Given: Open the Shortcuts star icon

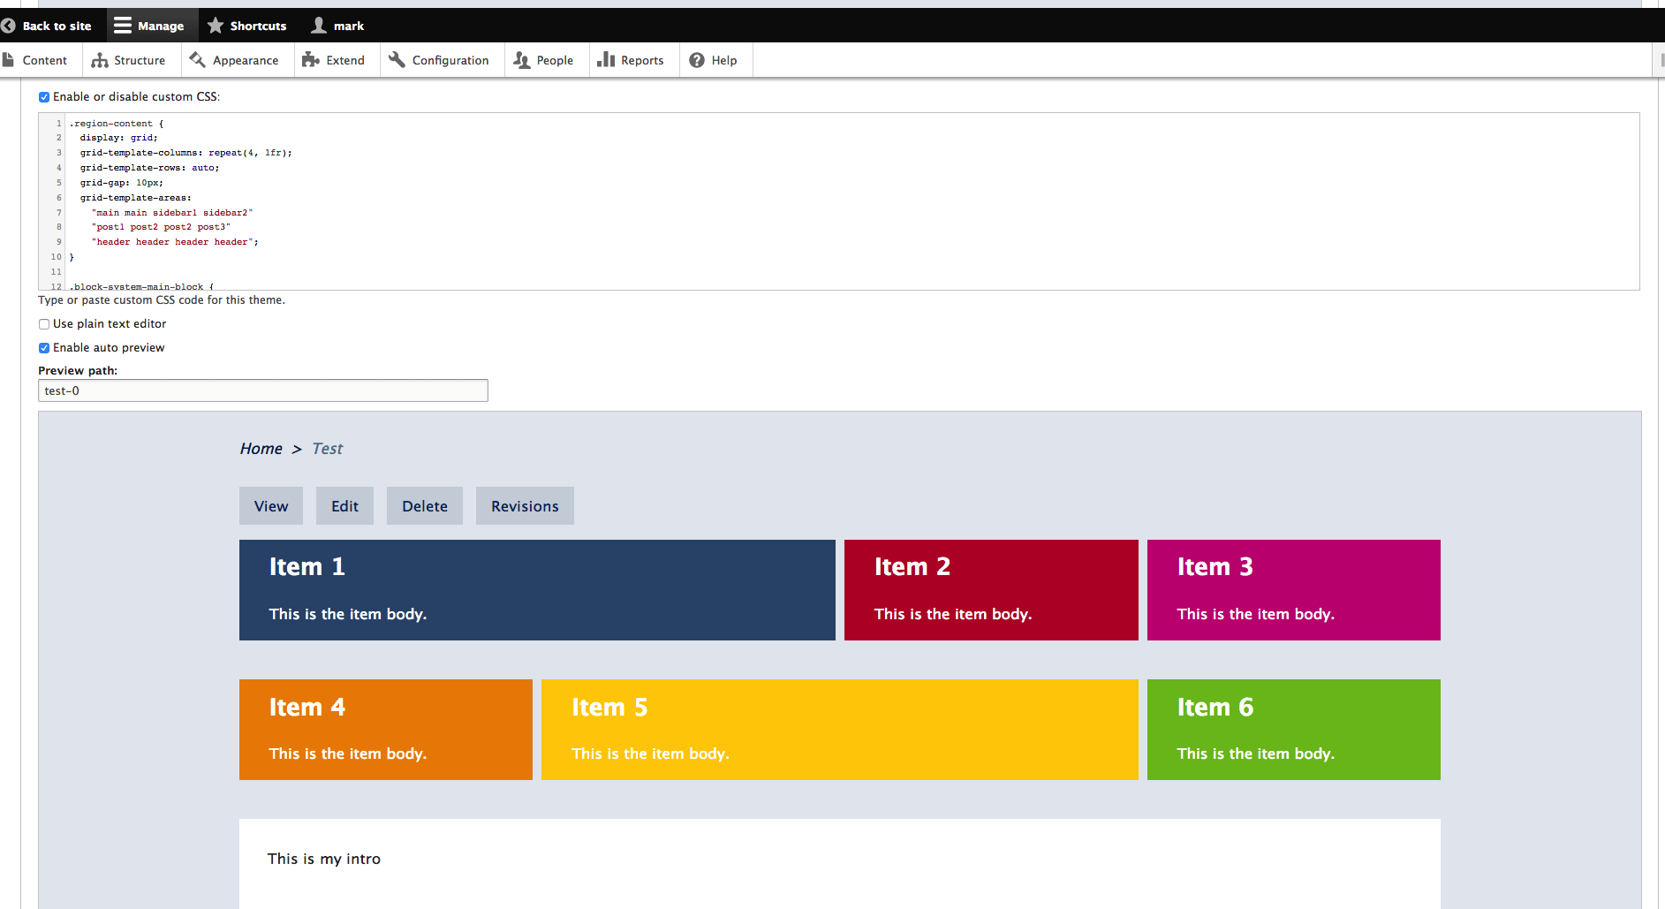Looking at the screenshot, I should (x=216, y=26).
